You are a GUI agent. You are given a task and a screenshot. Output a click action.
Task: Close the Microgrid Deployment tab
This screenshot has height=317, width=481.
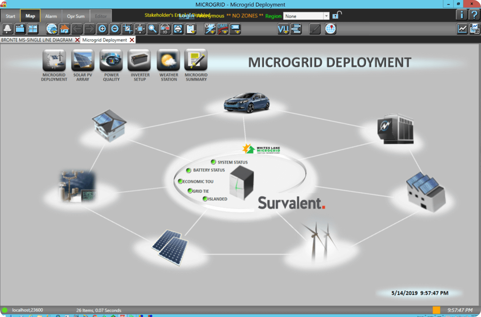132,40
